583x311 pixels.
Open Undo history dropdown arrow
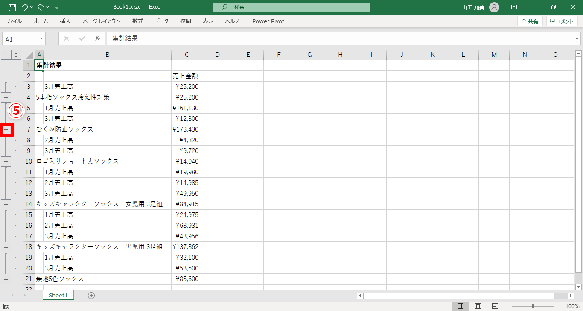(31, 7)
